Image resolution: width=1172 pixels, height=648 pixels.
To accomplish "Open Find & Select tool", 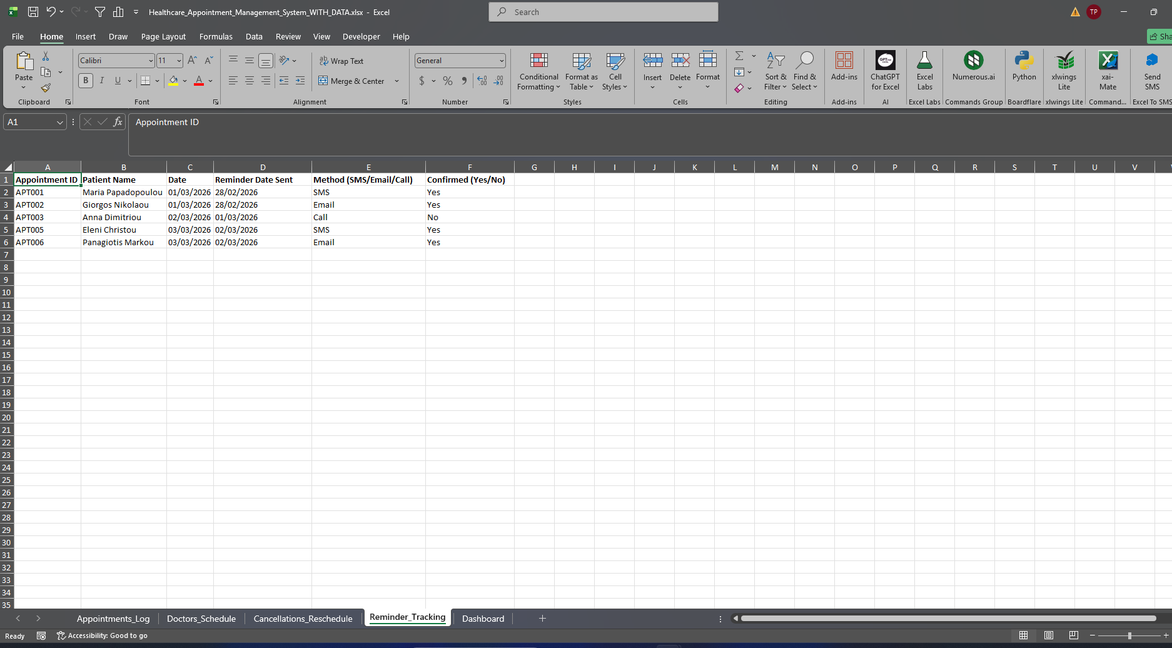I will pos(804,71).
